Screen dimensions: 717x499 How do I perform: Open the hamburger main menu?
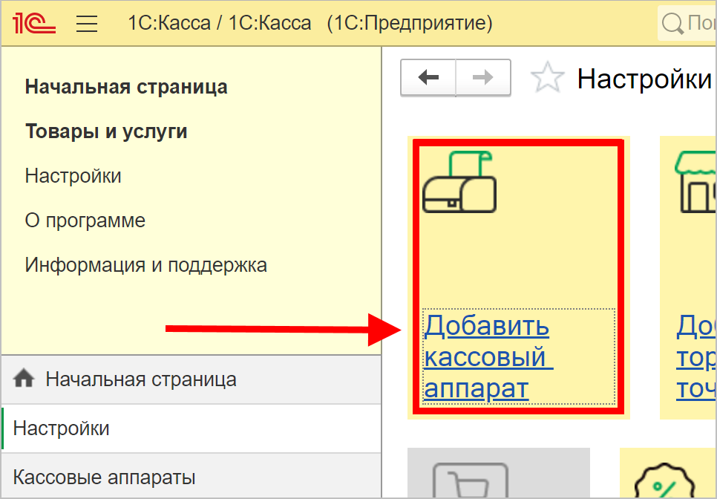[87, 23]
